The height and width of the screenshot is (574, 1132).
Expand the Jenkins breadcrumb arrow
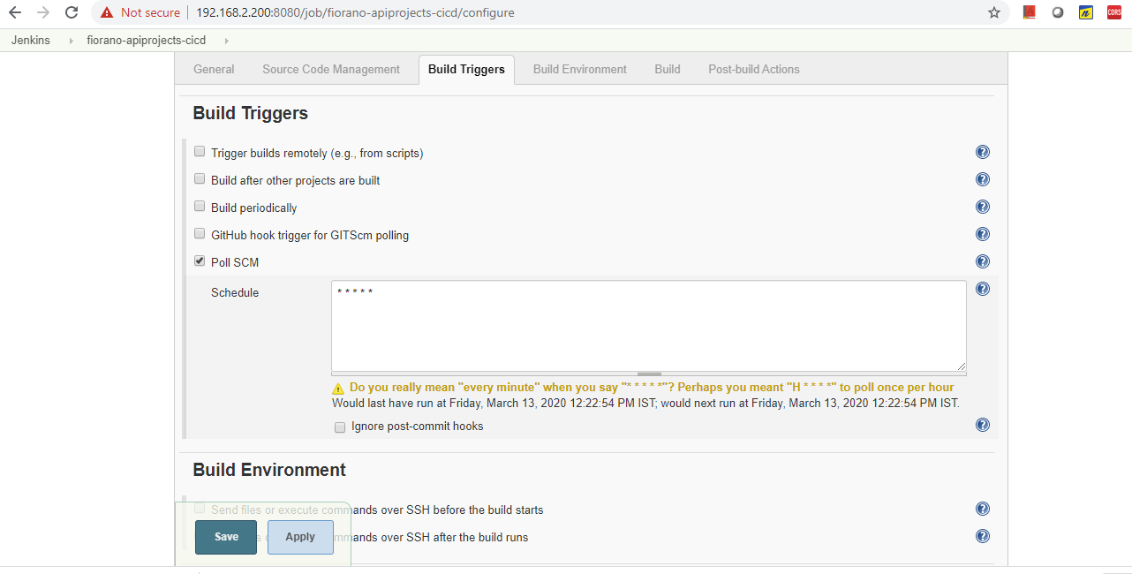[72, 41]
